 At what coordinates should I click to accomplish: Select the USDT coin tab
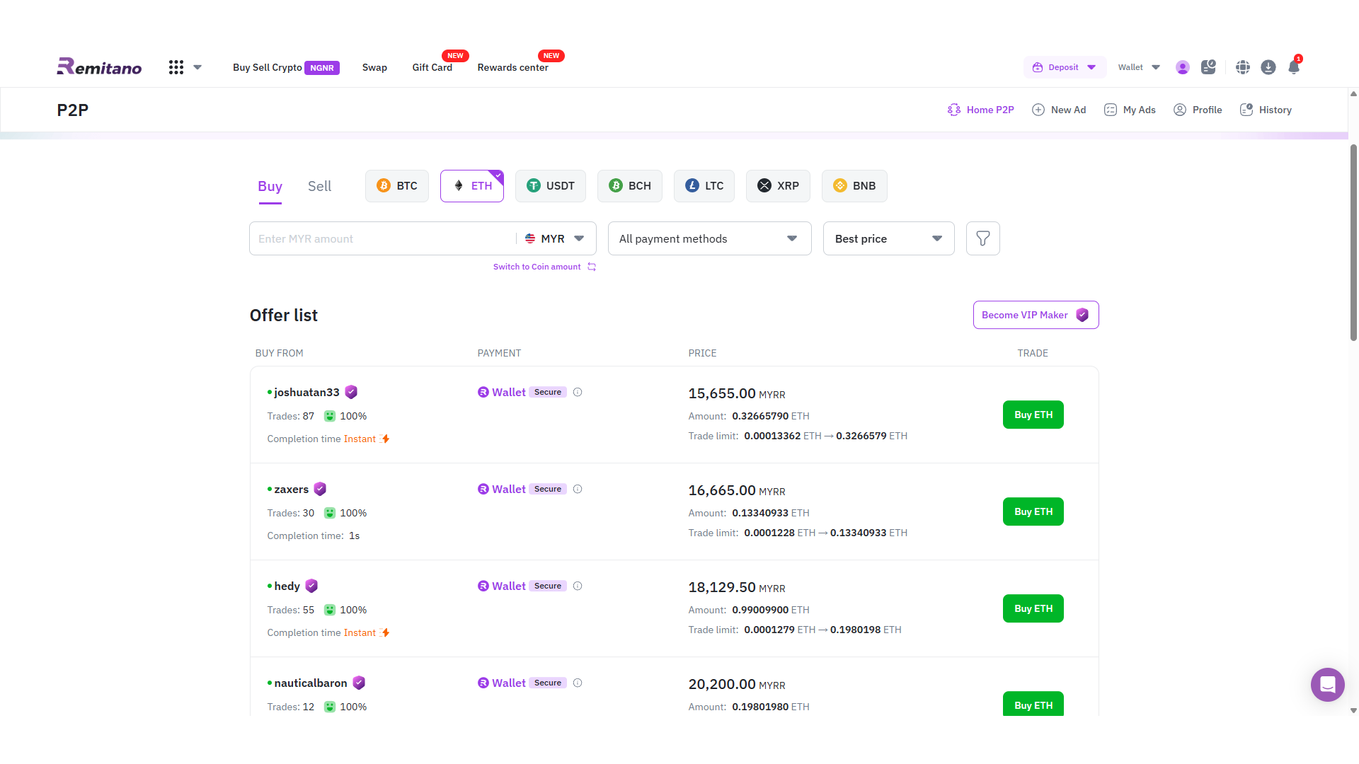point(551,185)
